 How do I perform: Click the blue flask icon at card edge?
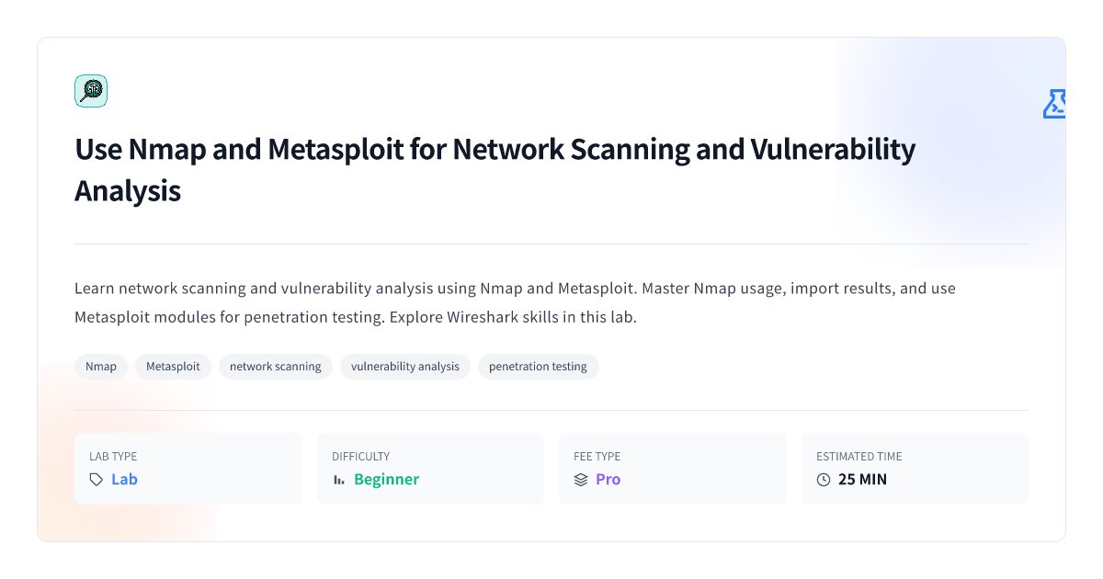tap(1053, 104)
